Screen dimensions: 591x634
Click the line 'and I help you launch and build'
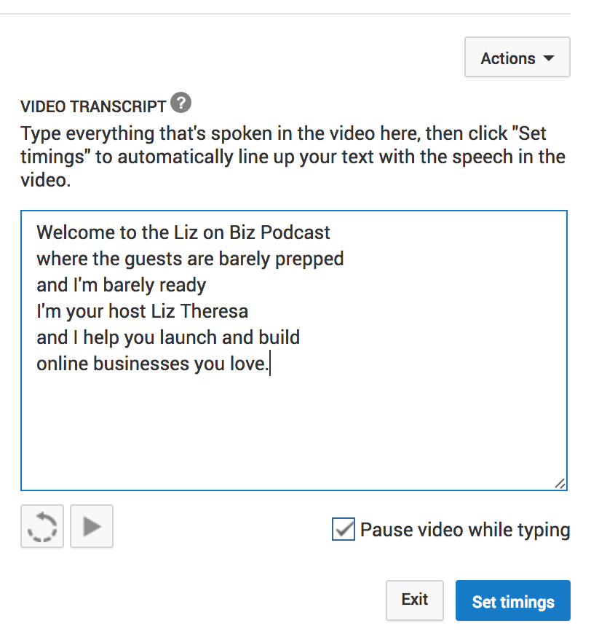[x=167, y=337]
